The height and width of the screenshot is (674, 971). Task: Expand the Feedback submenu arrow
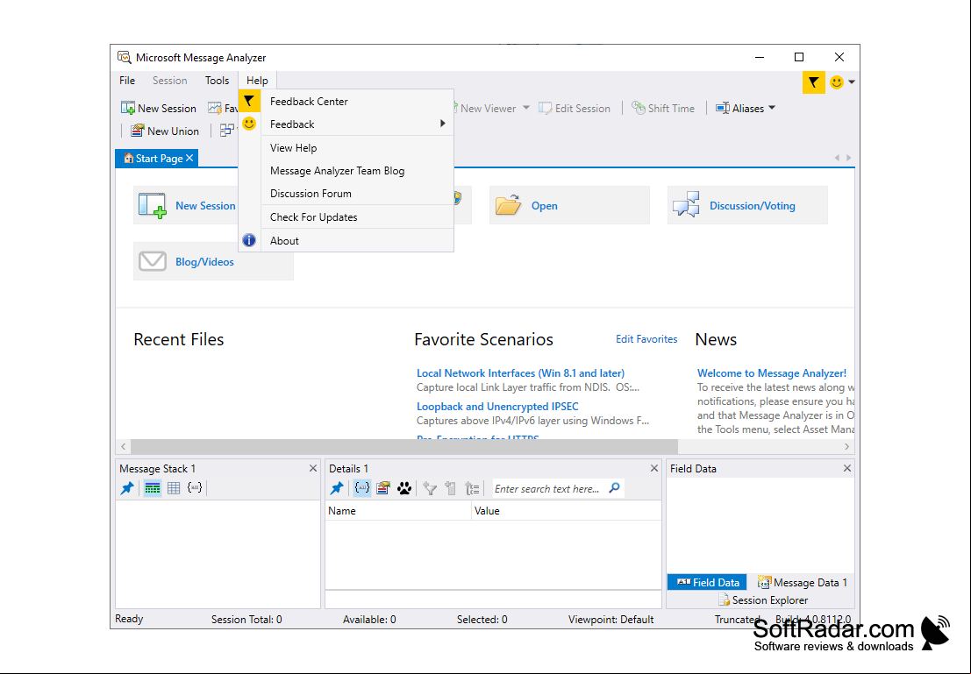point(442,124)
